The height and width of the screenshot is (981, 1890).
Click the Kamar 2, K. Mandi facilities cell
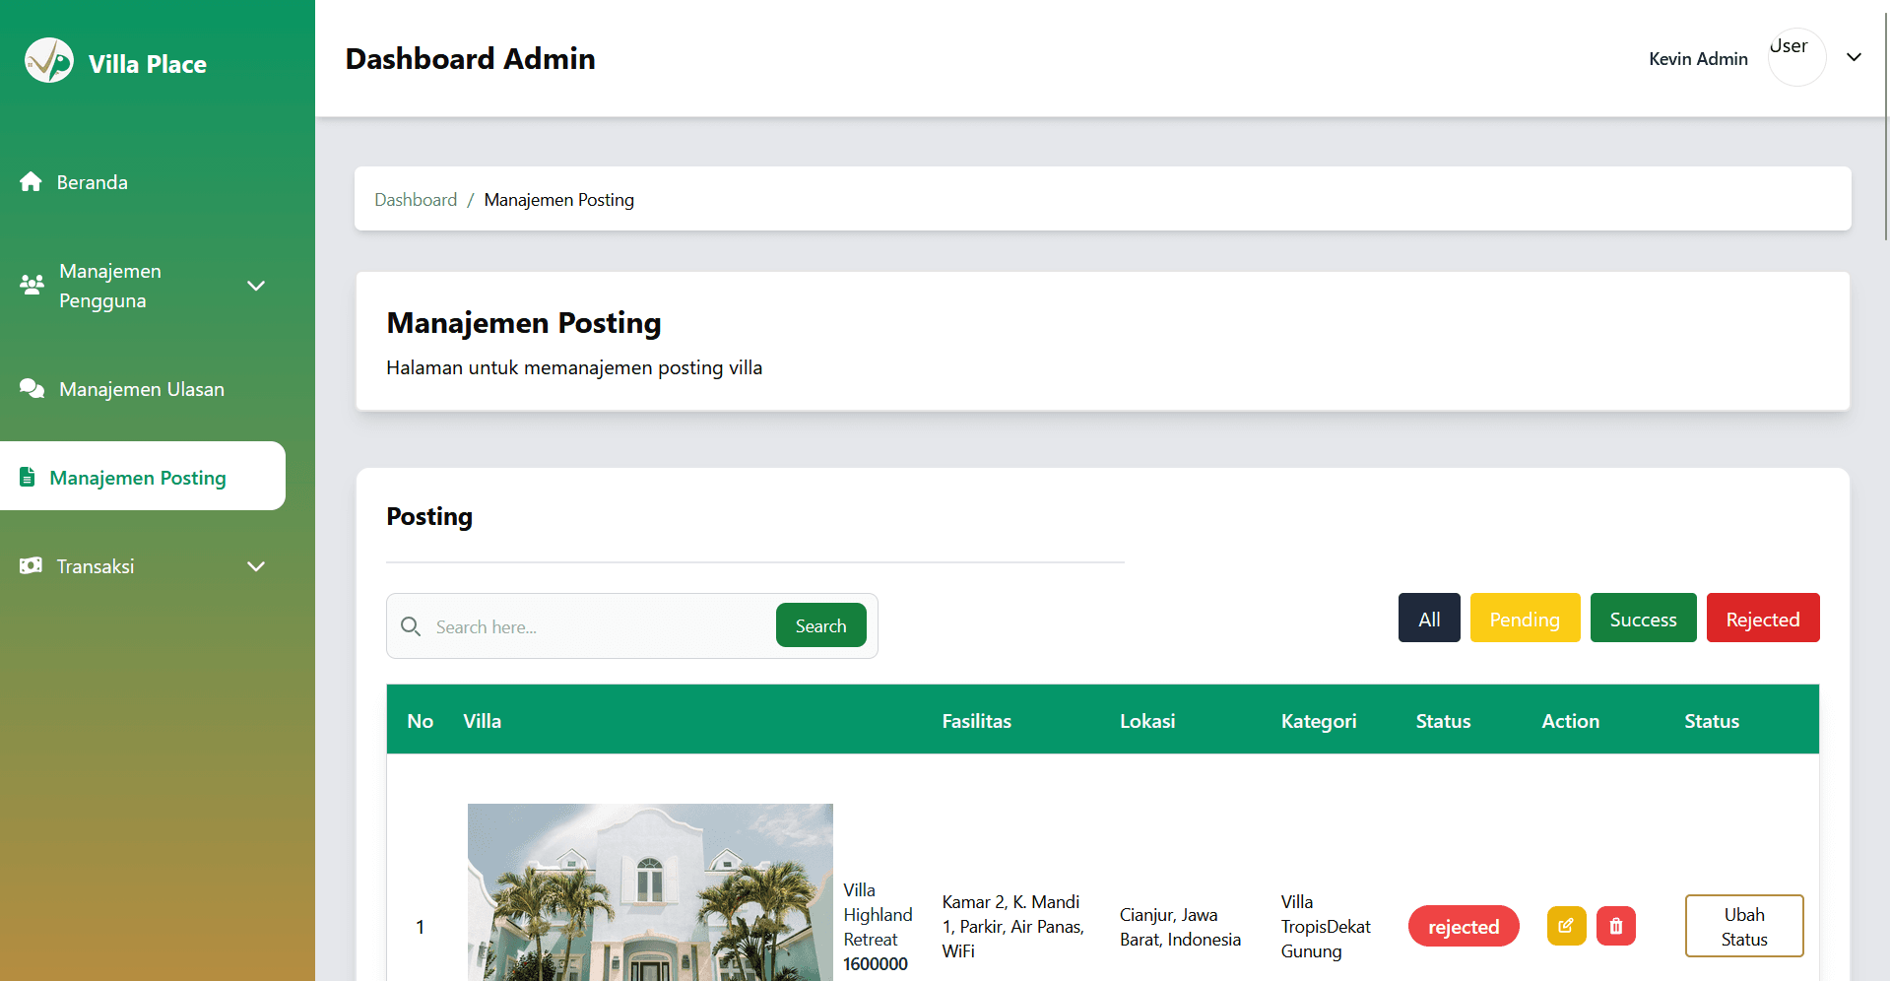(1012, 927)
